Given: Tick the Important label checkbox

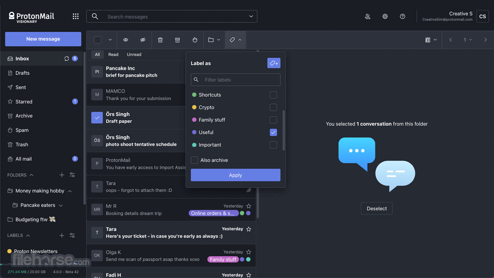Looking at the screenshot, I should (x=273, y=145).
